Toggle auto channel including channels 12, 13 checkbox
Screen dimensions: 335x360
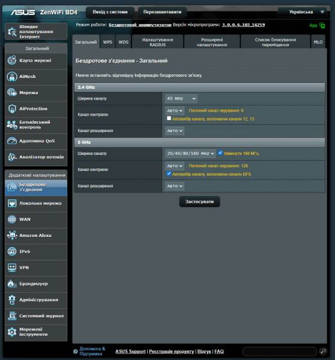169,118
